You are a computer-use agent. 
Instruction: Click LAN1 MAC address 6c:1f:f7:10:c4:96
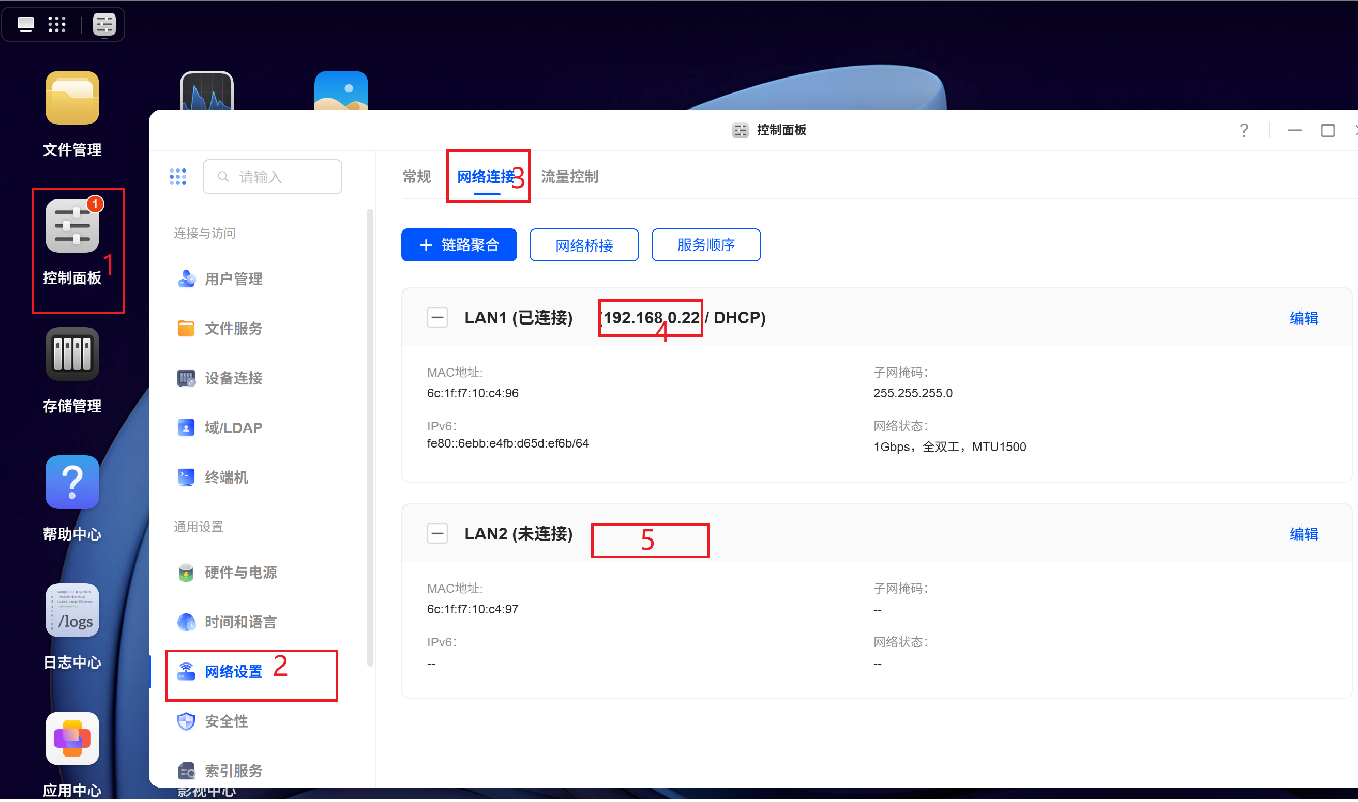[x=473, y=393]
